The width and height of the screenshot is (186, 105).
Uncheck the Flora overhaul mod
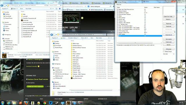117,17
